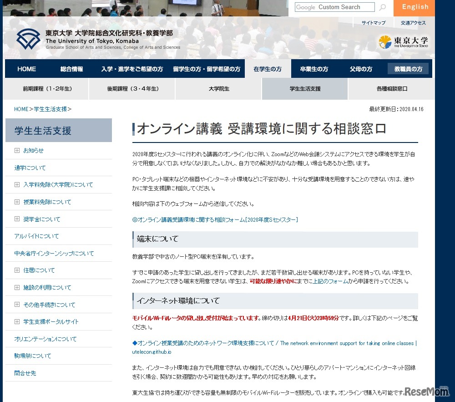Viewport: 455px width, 402px height.
Task: Click 問合せ先 at the sidebar bottom
Action: pyautogui.click(x=25, y=373)
